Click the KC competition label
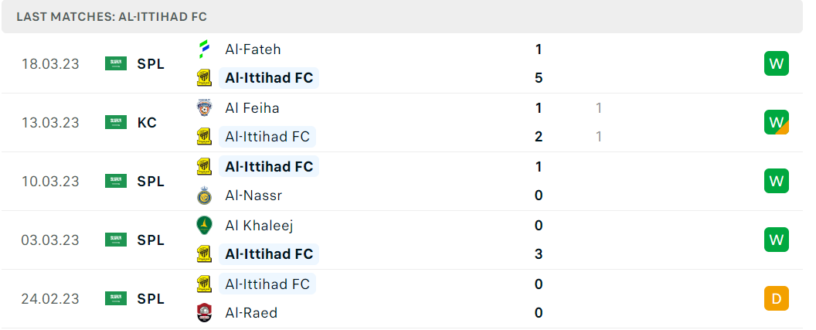This screenshot has width=816, height=330. (148, 122)
